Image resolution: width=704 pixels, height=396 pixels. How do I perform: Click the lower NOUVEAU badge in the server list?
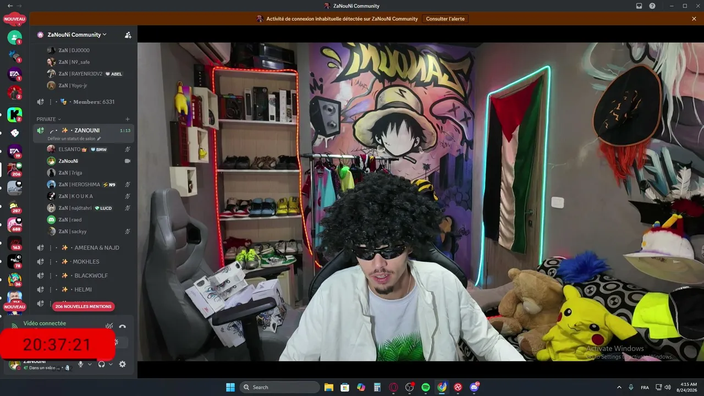click(x=15, y=307)
